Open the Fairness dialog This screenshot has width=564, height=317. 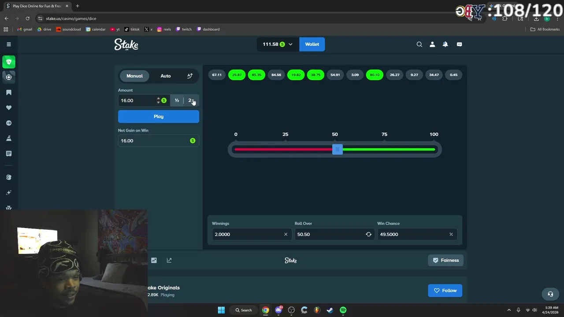click(445, 260)
